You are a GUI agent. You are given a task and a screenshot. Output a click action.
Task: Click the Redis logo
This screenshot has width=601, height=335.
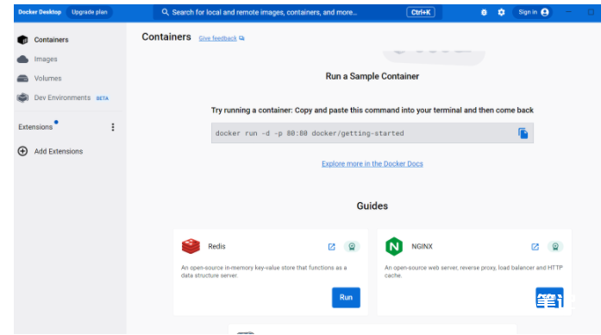191,246
